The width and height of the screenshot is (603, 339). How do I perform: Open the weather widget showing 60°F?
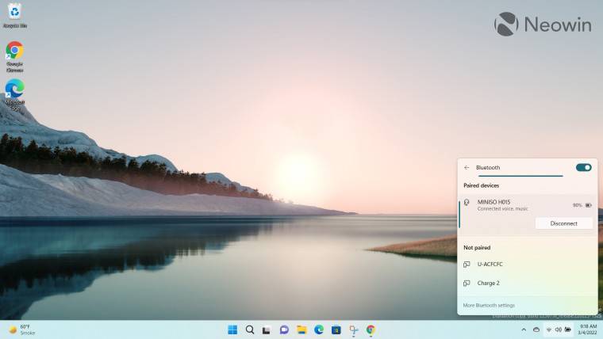pos(22,329)
